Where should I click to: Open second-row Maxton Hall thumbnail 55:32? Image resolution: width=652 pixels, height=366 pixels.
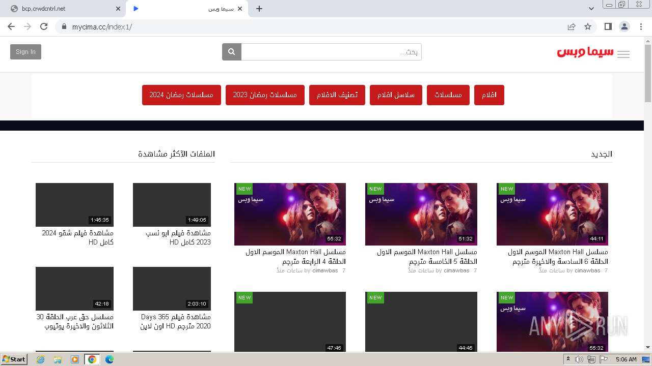[552, 322]
